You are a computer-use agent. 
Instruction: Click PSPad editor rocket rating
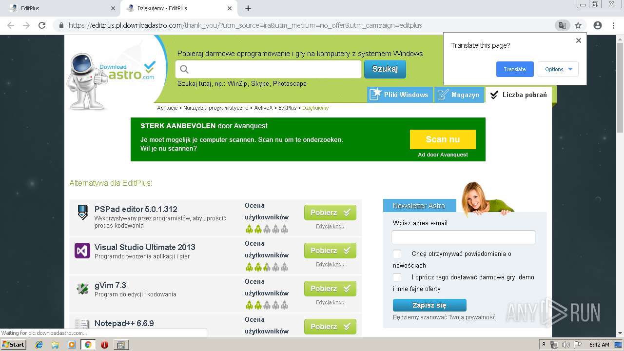click(267, 229)
